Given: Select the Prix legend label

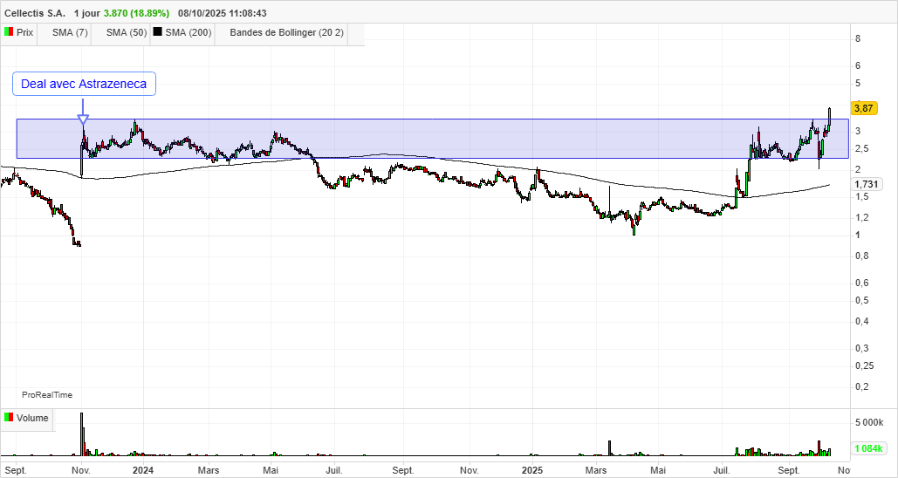Looking at the screenshot, I should (x=24, y=32).
